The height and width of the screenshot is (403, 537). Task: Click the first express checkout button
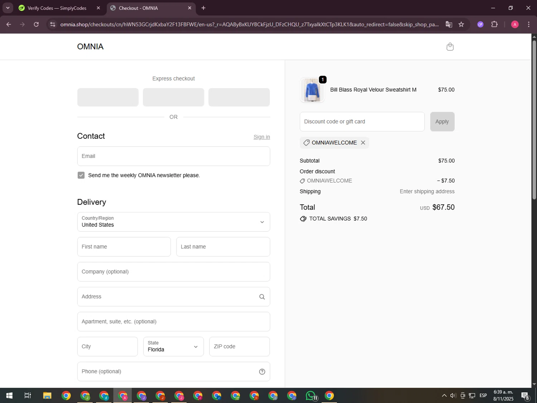(108, 97)
